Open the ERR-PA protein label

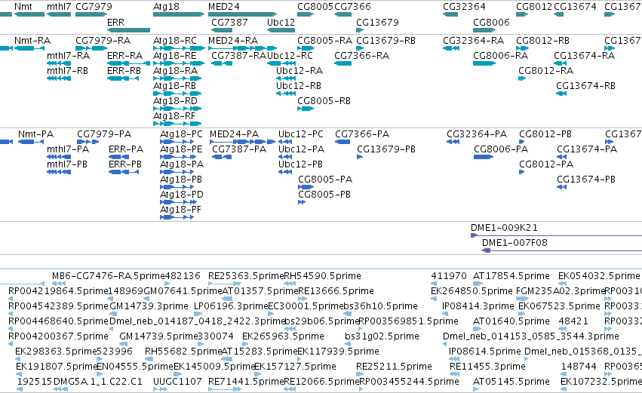[x=126, y=149]
